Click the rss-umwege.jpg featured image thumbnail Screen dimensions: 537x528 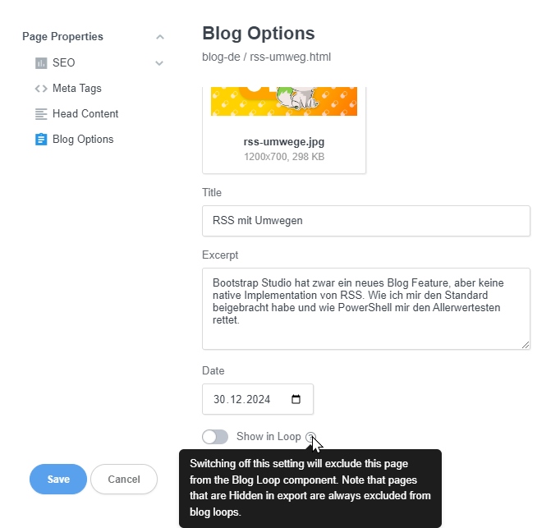click(x=284, y=101)
